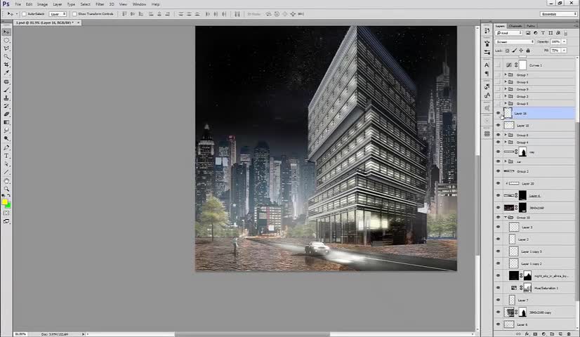The height and width of the screenshot is (337, 580).
Task: Hide Layer 15 visibility eye
Action: (x=498, y=126)
